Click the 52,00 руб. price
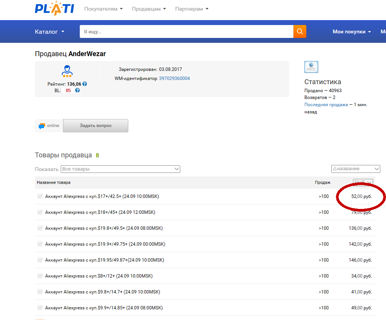The width and height of the screenshot is (386, 320). (361, 196)
